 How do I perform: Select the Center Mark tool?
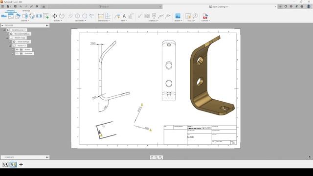tap(77, 16)
